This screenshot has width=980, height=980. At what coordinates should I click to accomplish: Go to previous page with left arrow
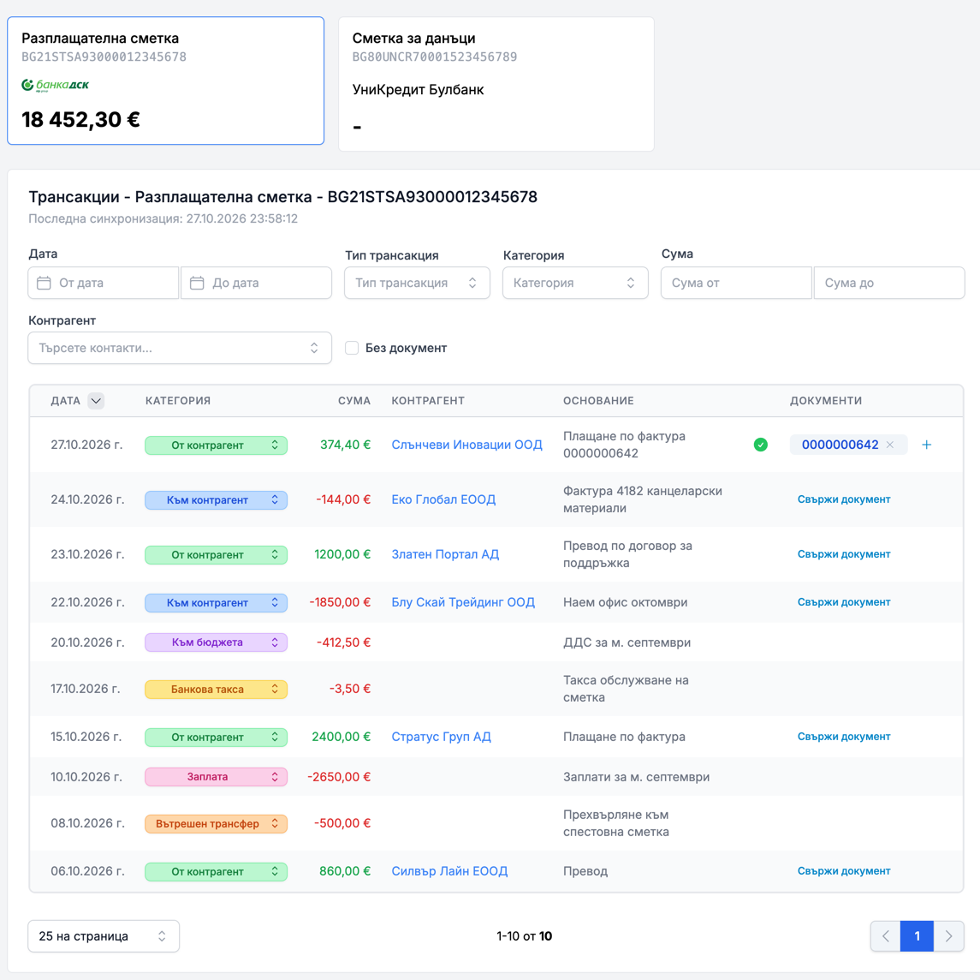pos(886,935)
